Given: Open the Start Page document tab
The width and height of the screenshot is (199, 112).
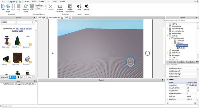Looking at the screenshot, I should point(42,18).
